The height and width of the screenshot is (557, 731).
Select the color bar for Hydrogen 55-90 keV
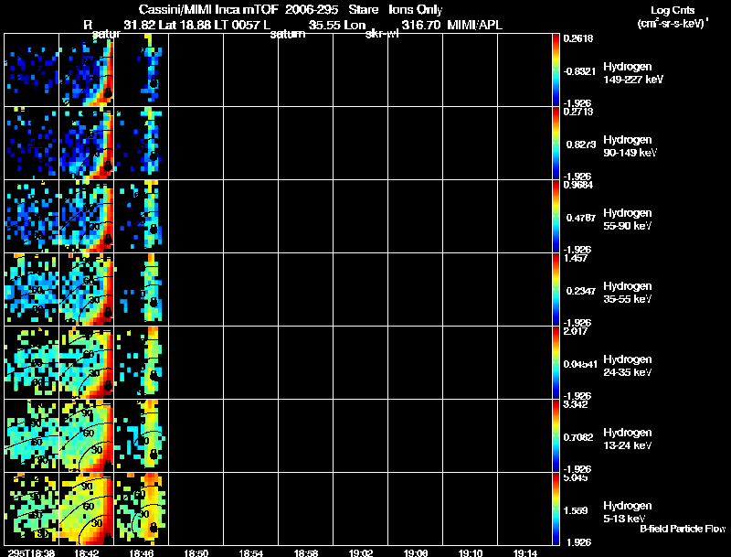coord(556,216)
